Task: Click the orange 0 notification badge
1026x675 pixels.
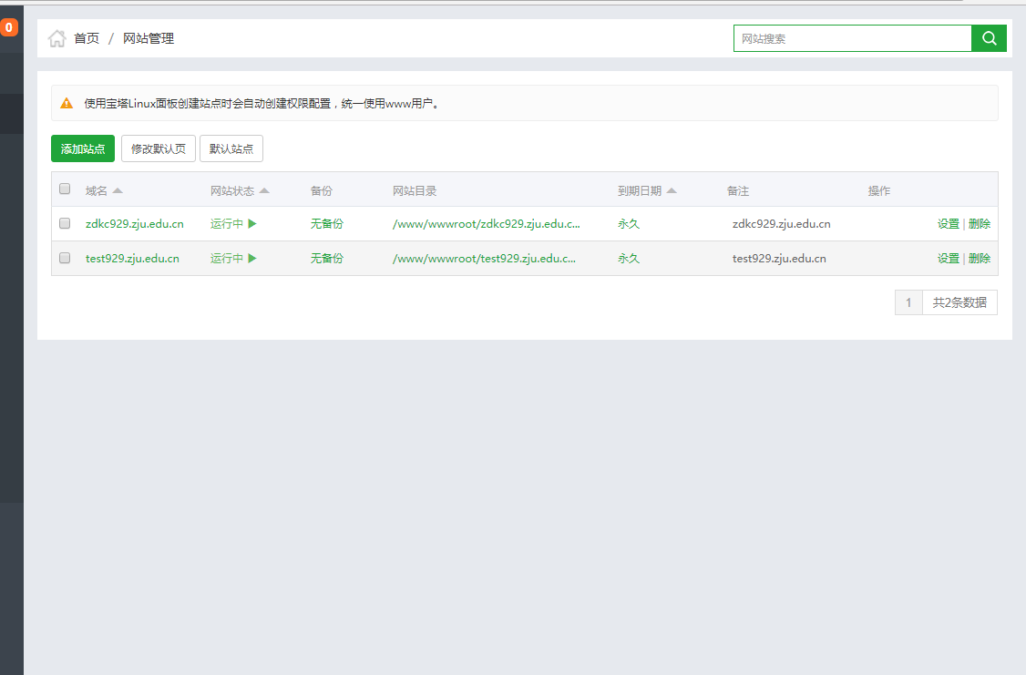Action: (9, 28)
